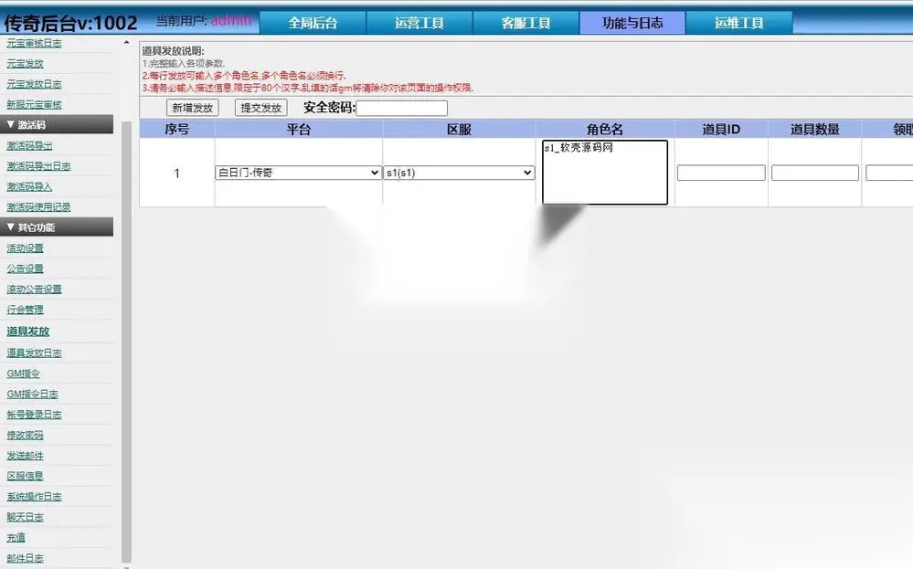Open the 活动设置 link
This screenshot has width=913, height=569.
pyautogui.click(x=25, y=248)
